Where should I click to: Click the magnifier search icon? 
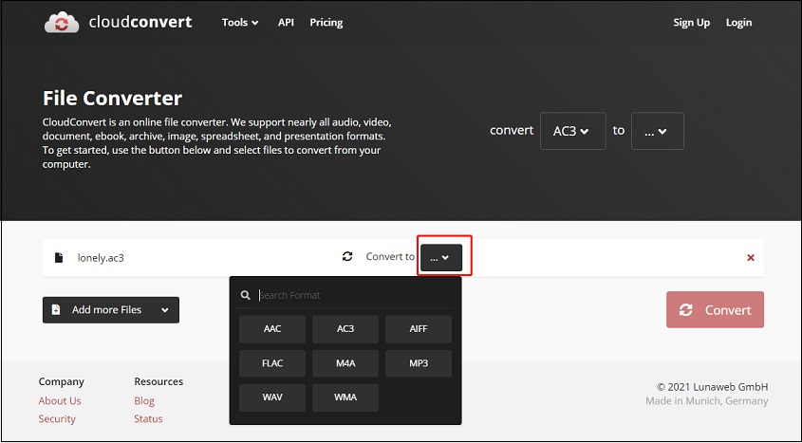pos(246,295)
